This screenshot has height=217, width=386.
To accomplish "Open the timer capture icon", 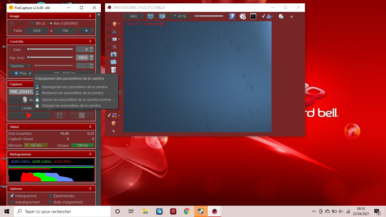I will 243,16.
